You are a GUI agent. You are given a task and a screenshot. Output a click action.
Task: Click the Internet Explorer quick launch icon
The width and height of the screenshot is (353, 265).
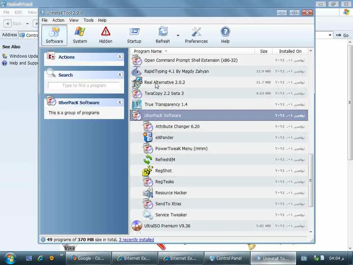40,258
